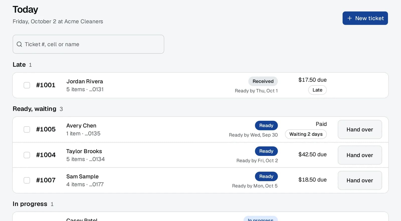Click the $42.50 due amount
The image size is (401, 221).
tap(313, 154)
